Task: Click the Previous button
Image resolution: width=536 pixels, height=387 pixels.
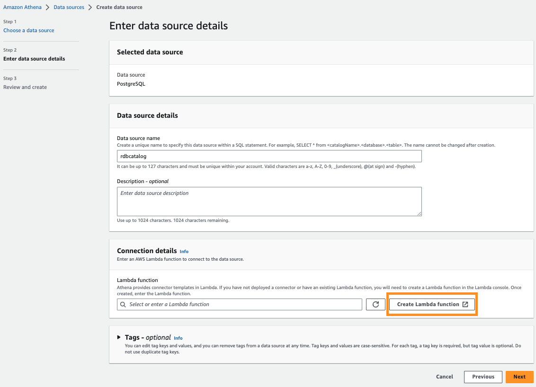Action: (483, 377)
